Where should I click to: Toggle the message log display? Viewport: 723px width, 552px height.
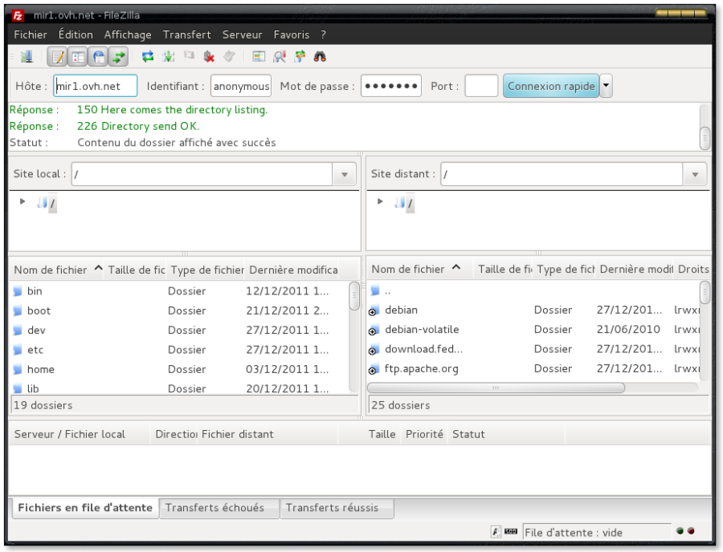pos(57,56)
